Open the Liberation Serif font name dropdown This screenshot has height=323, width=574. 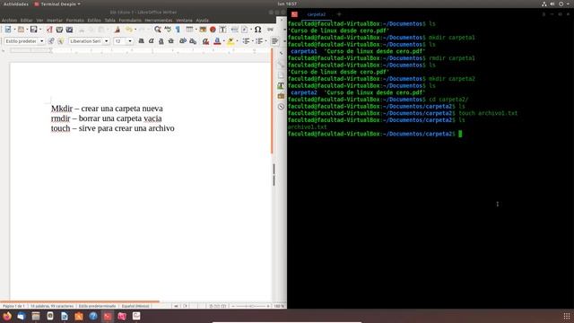pos(107,41)
